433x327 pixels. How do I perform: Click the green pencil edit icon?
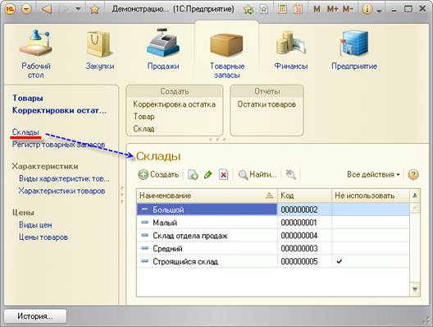click(208, 174)
